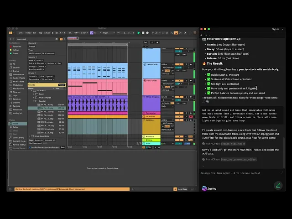292x219 pixels.
Task: Open the quantization 1 Bar dropdown
Action: (84, 33)
